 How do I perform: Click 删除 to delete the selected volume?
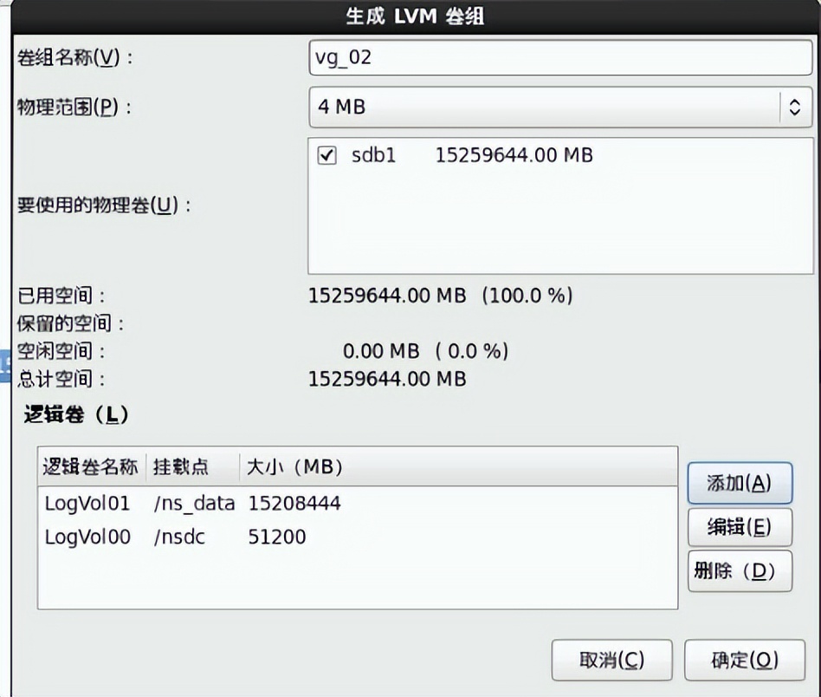[740, 570]
